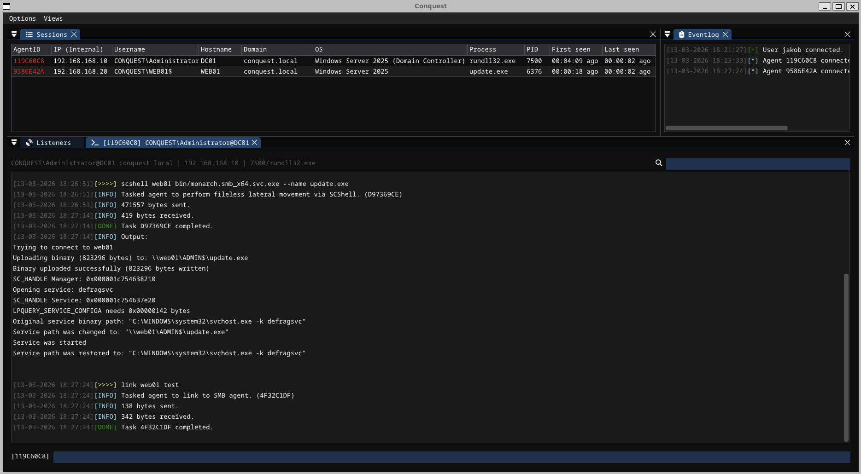Click the antenna icon on the Listeners tab

click(x=29, y=143)
